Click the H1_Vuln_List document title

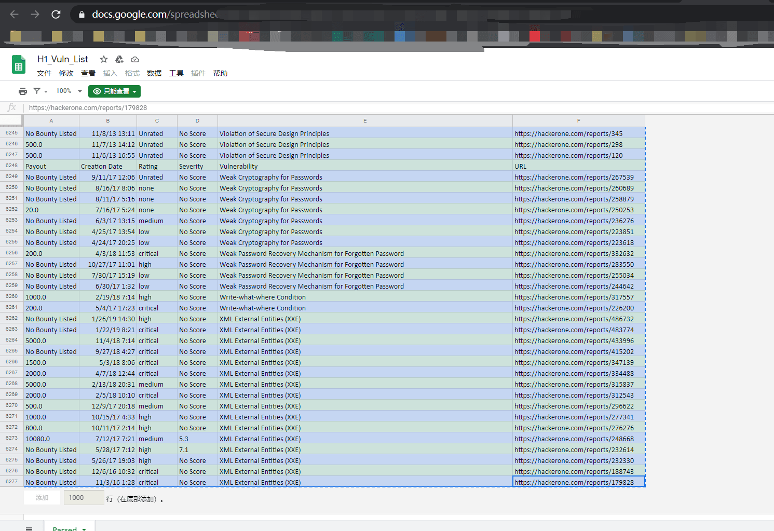63,59
